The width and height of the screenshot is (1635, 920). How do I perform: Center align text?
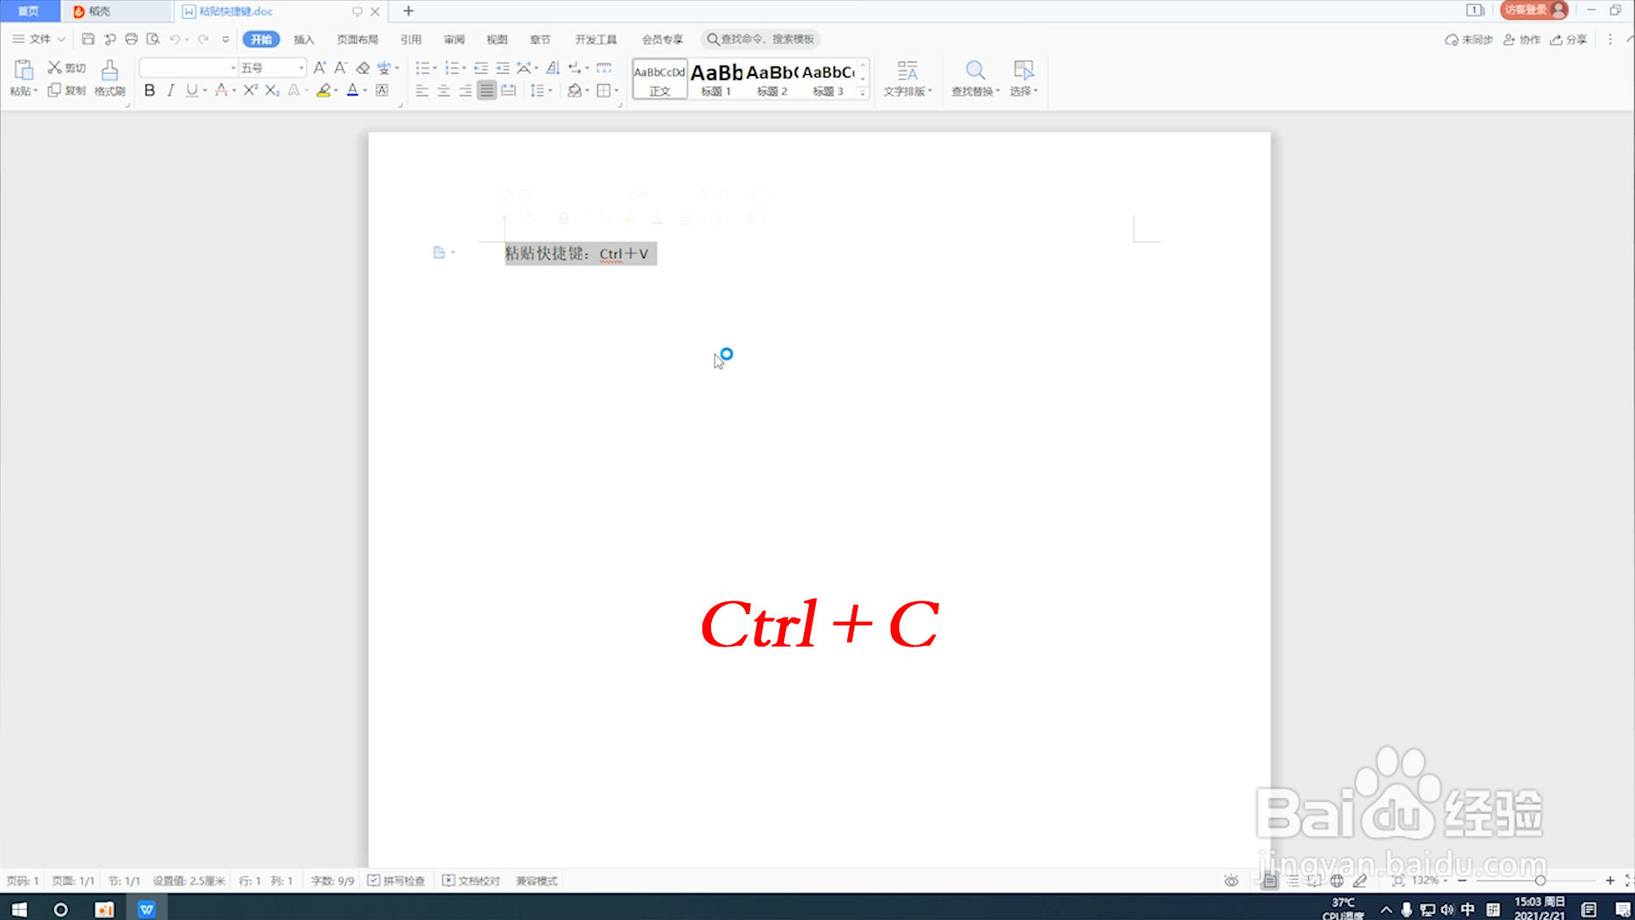(x=444, y=90)
